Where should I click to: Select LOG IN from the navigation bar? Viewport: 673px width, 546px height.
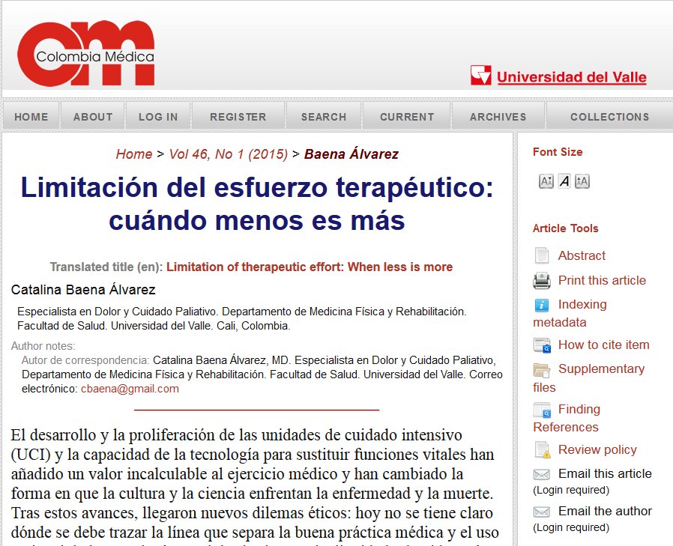(158, 116)
